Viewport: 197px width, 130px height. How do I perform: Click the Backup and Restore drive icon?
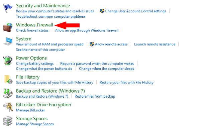(x=8, y=94)
